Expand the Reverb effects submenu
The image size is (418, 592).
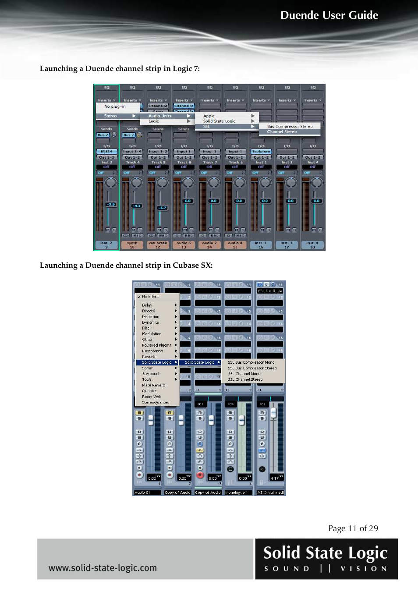[x=157, y=357]
